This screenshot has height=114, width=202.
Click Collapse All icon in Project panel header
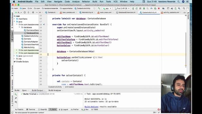coord(28,12)
